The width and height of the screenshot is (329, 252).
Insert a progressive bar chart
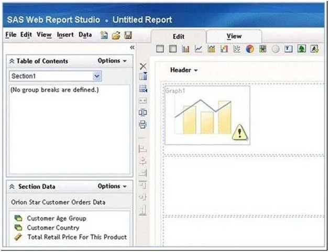point(224,49)
